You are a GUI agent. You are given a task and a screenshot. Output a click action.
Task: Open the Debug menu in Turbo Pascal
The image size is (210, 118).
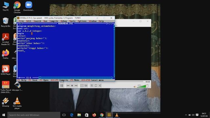(x=63, y=21)
